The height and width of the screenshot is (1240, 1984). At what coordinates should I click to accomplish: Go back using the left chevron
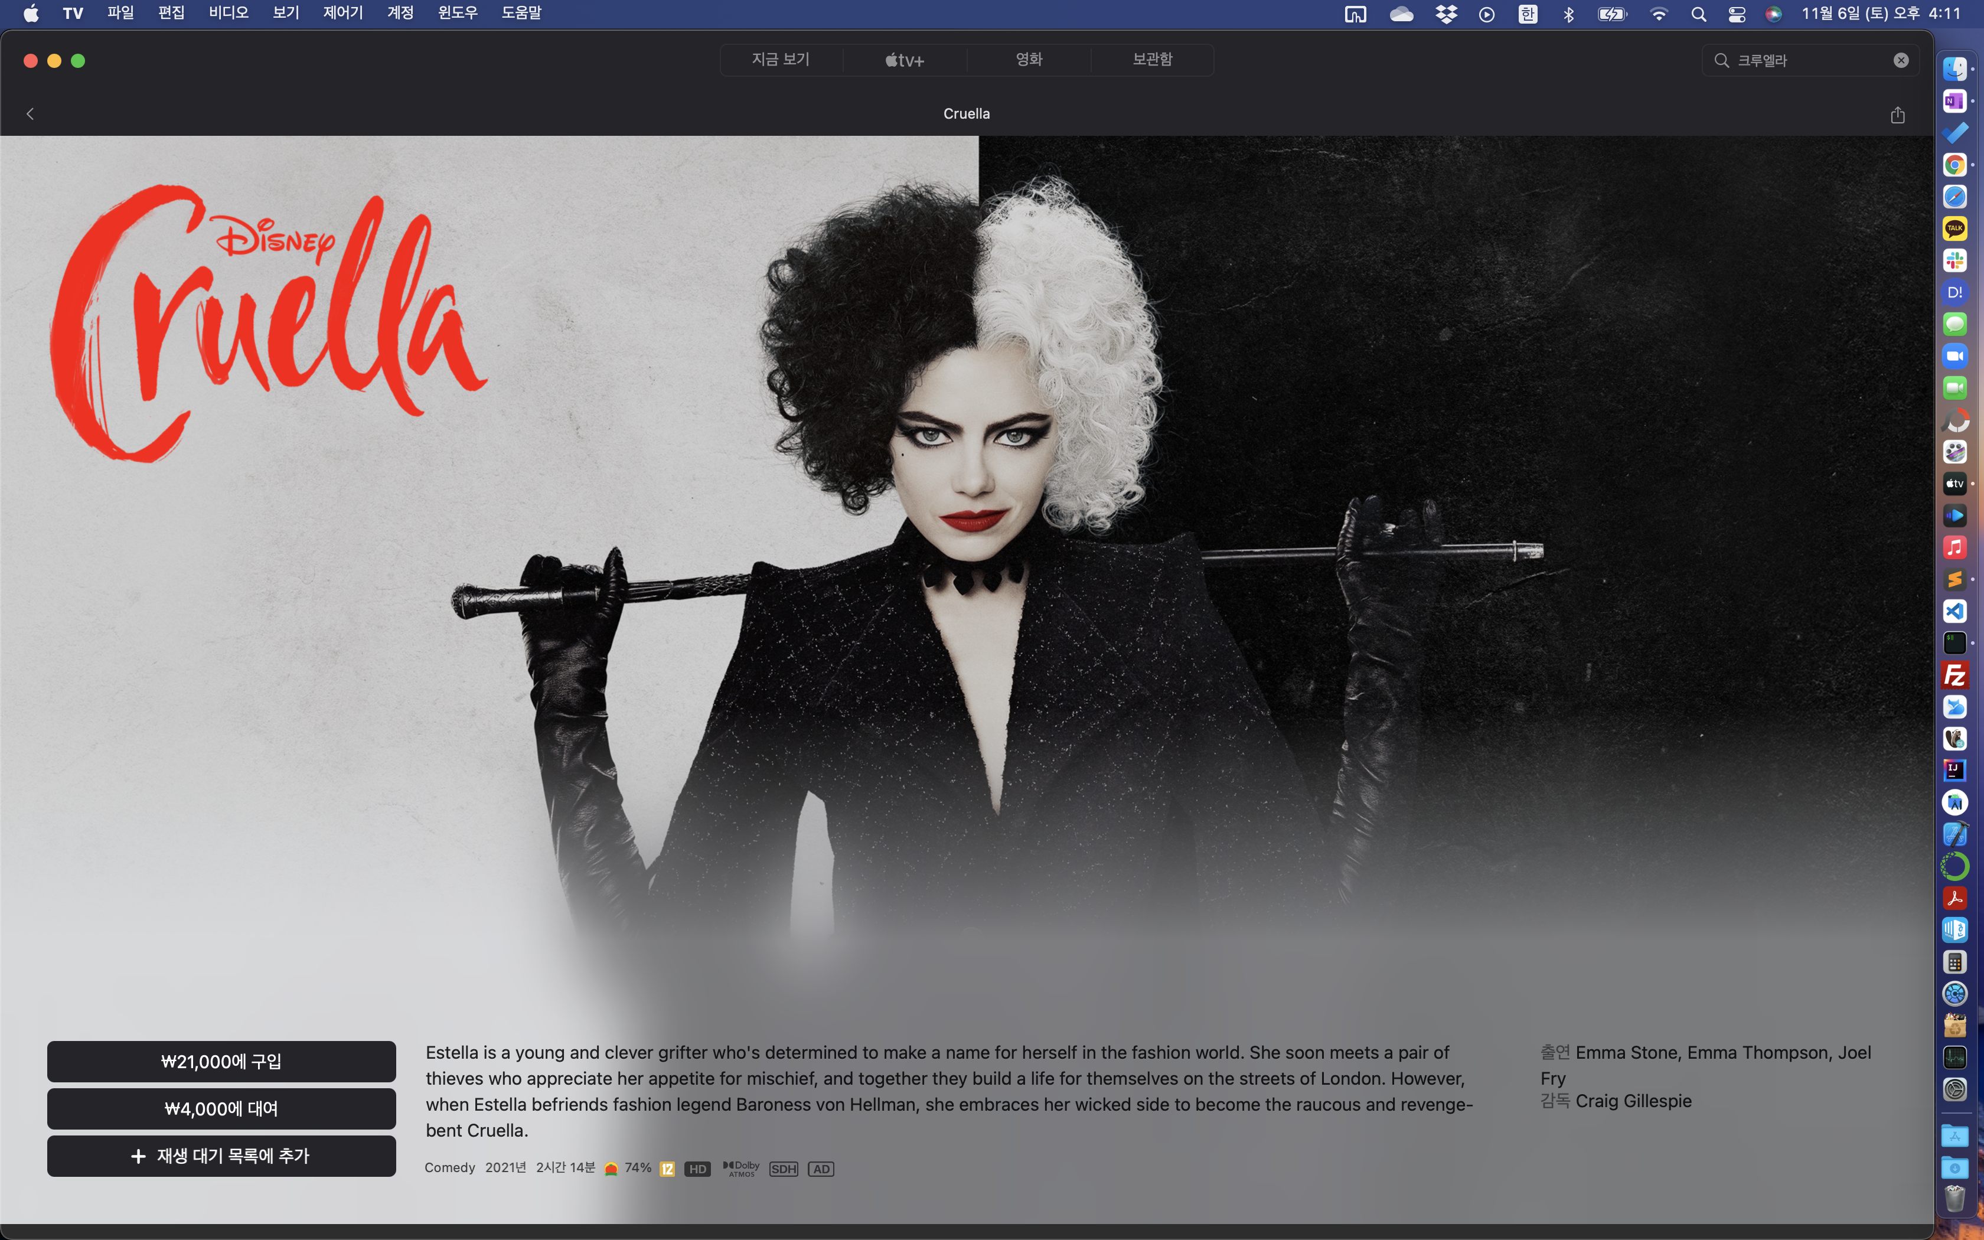pyautogui.click(x=30, y=114)
